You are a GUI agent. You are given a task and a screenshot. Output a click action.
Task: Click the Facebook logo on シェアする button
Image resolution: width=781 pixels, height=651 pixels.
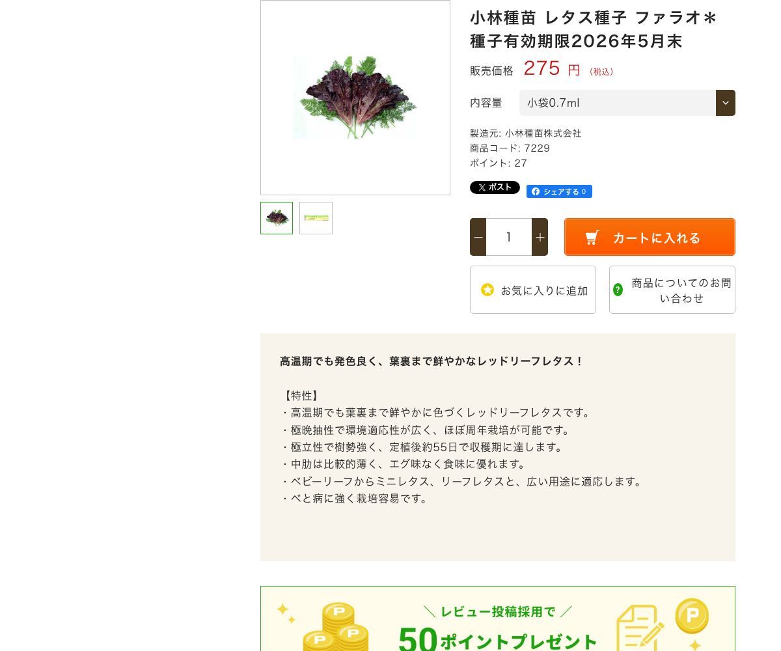(x=536, y=191)
